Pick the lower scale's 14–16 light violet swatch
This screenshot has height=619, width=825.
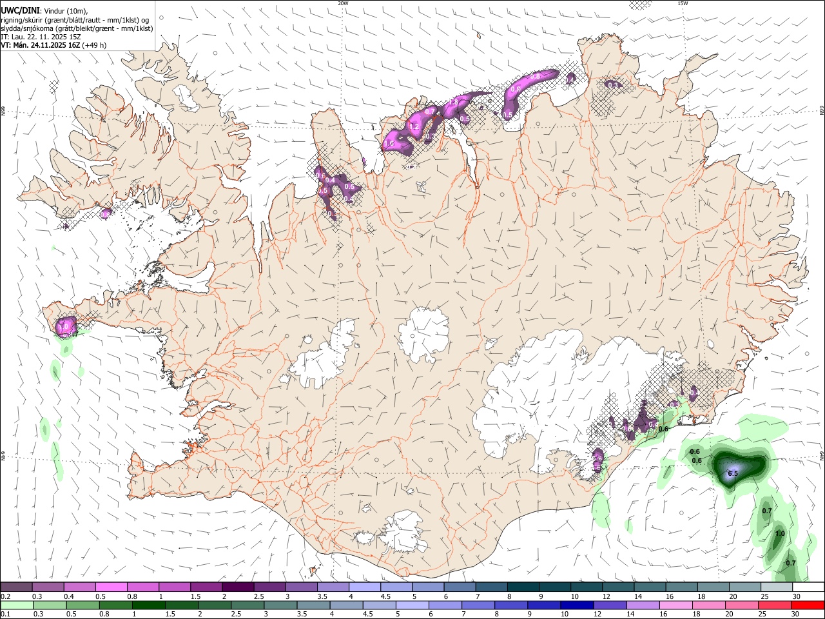tap(642, 605)
